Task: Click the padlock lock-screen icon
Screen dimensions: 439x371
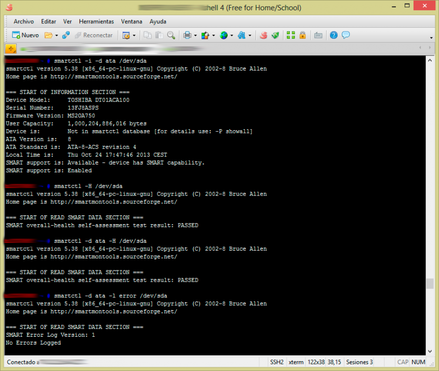Action: point(303,35)
